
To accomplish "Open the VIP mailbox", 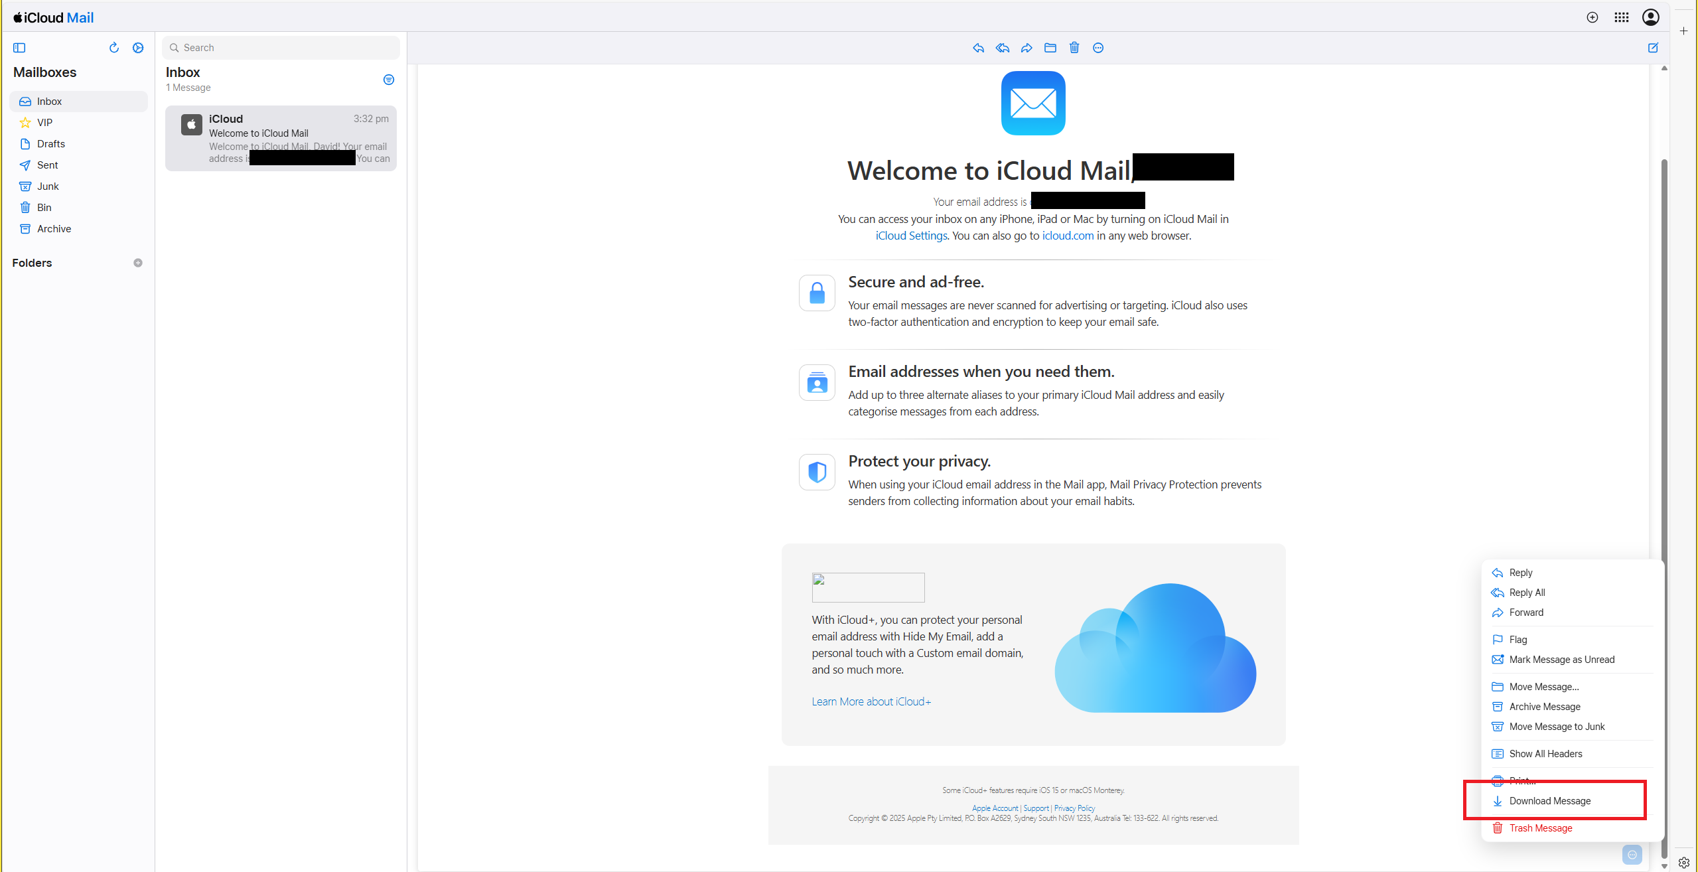I will point(78,123).
